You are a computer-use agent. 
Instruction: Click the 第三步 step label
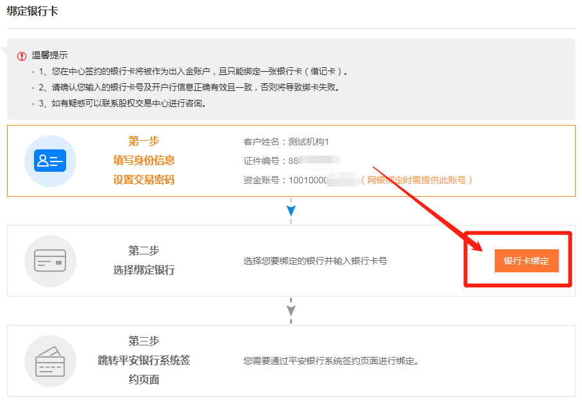[144, 341]
